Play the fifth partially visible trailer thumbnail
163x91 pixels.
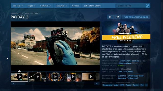pos(91,77)
